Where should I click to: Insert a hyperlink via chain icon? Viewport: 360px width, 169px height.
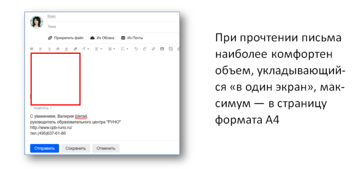153,49
